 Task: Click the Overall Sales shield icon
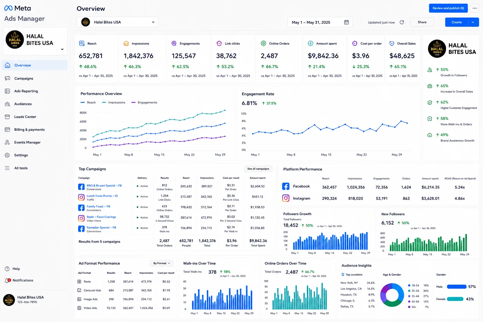pyautogui.click(x=392, y=43)
